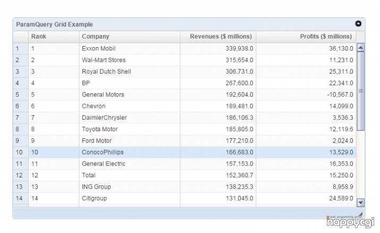Click revenue value 177,210.0
Screen dimensions: 380x233
click(x=240, y=141)
